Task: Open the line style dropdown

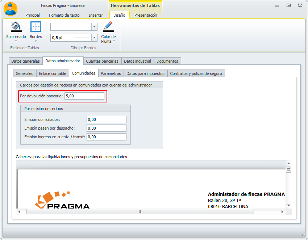Action: click(x=94, y=27)
